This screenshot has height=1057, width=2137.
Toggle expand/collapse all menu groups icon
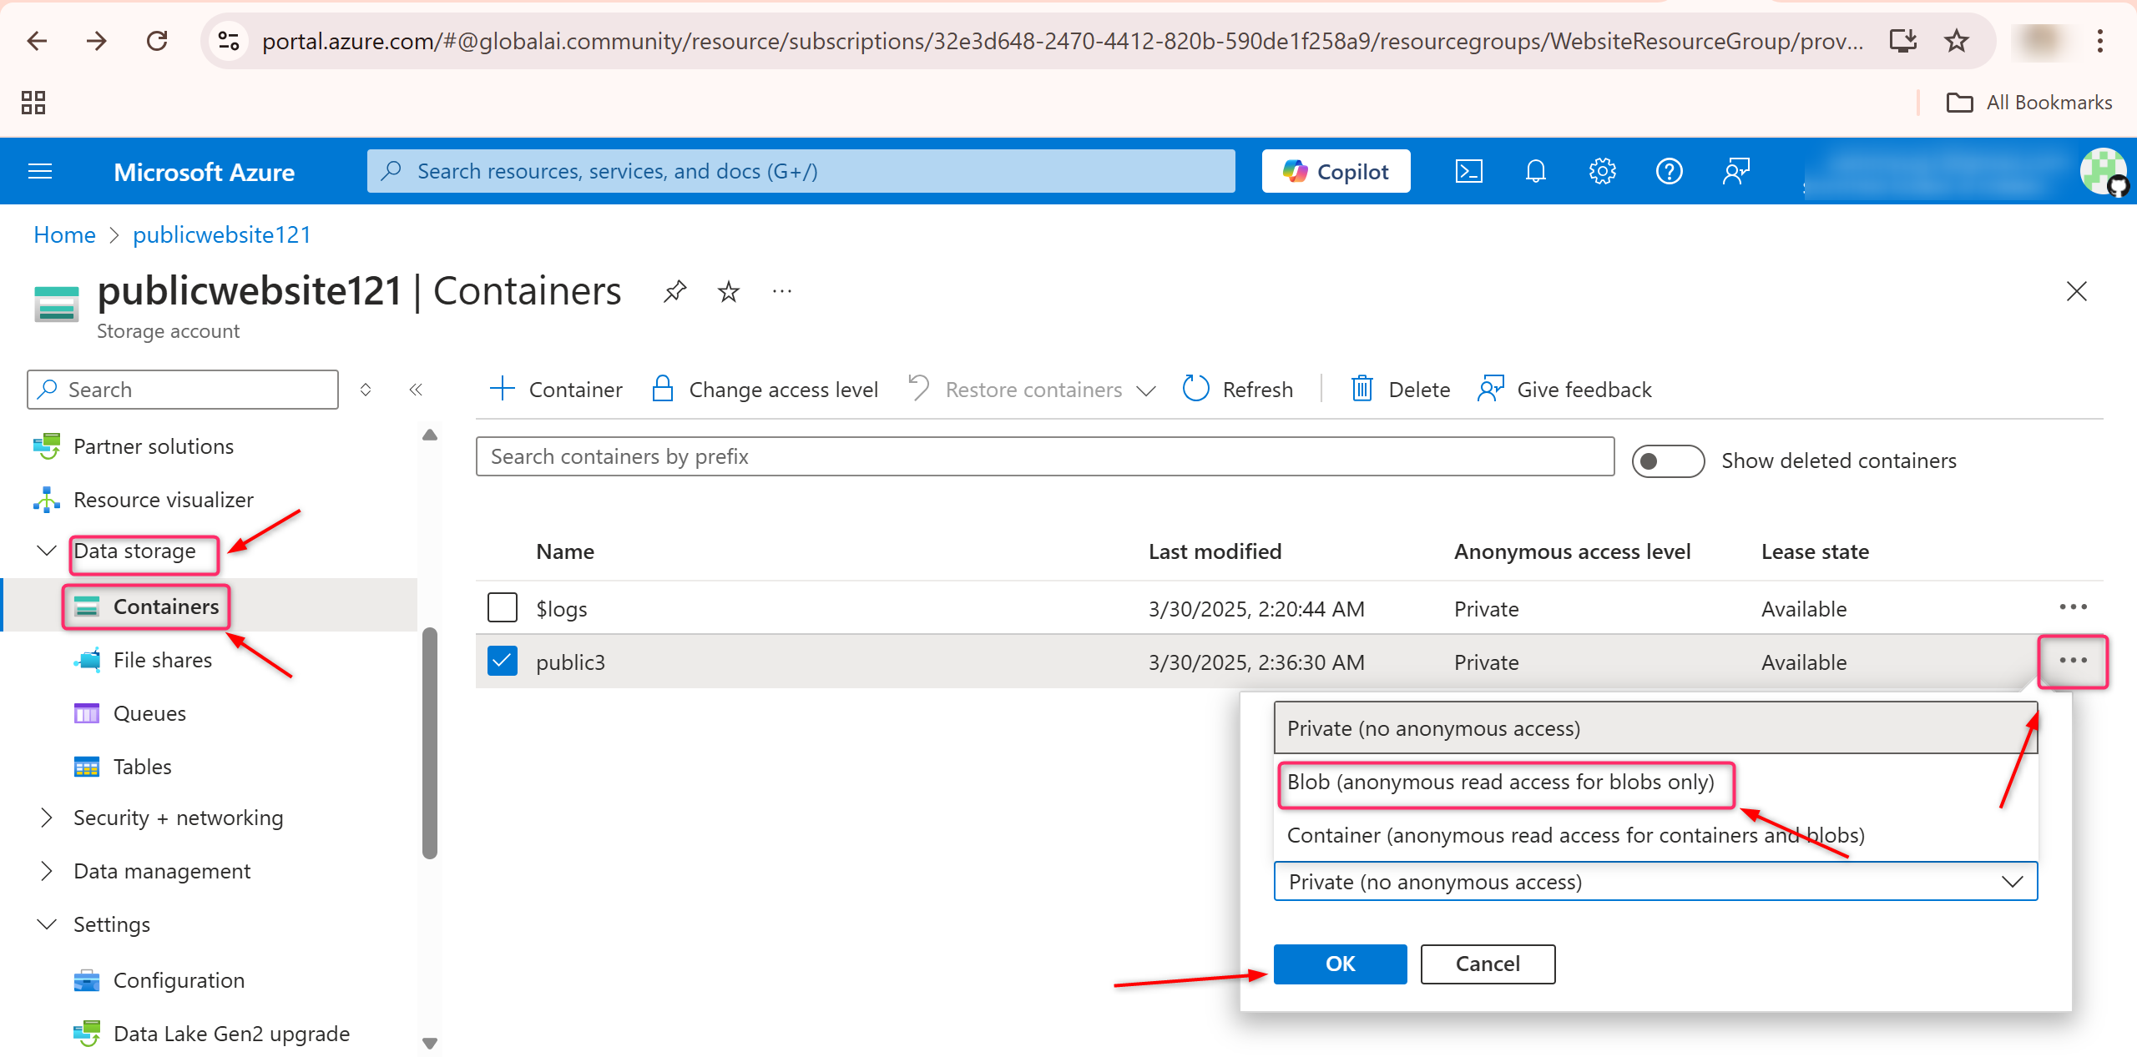(x=366, y=390)
